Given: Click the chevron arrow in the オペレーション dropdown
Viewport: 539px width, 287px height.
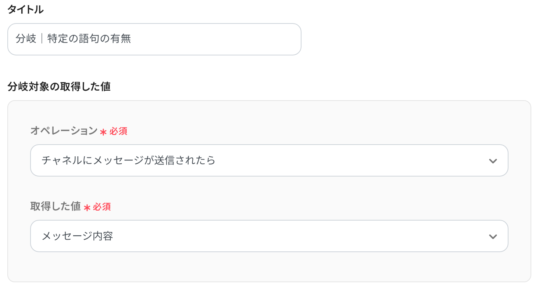Looking at the screenshot, I should tap(493, 161).
